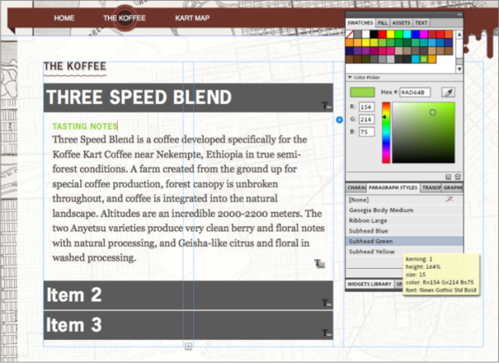Screen dimensions: 499x363
Task: Click the Hex # input field
Action: point(416,93)
